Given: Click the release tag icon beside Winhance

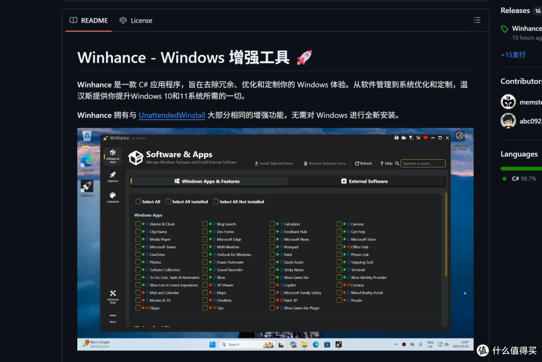Looking at the screenshot, I should click(504, 29).
